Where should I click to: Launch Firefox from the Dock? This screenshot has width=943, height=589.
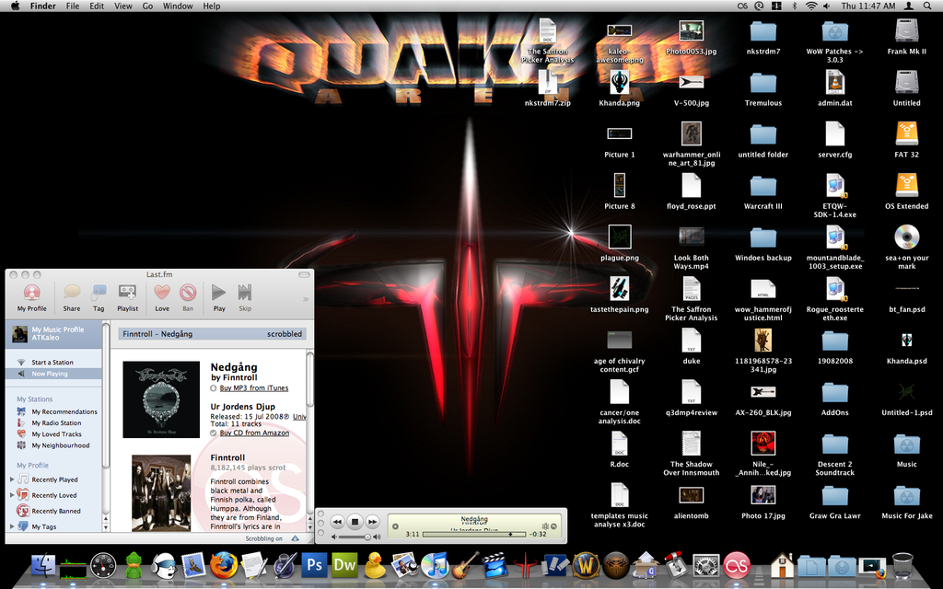pyautogui.click(x=223, y=565)
